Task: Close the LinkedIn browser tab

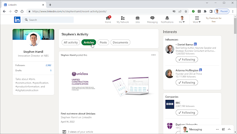Action: pos(43,5)
